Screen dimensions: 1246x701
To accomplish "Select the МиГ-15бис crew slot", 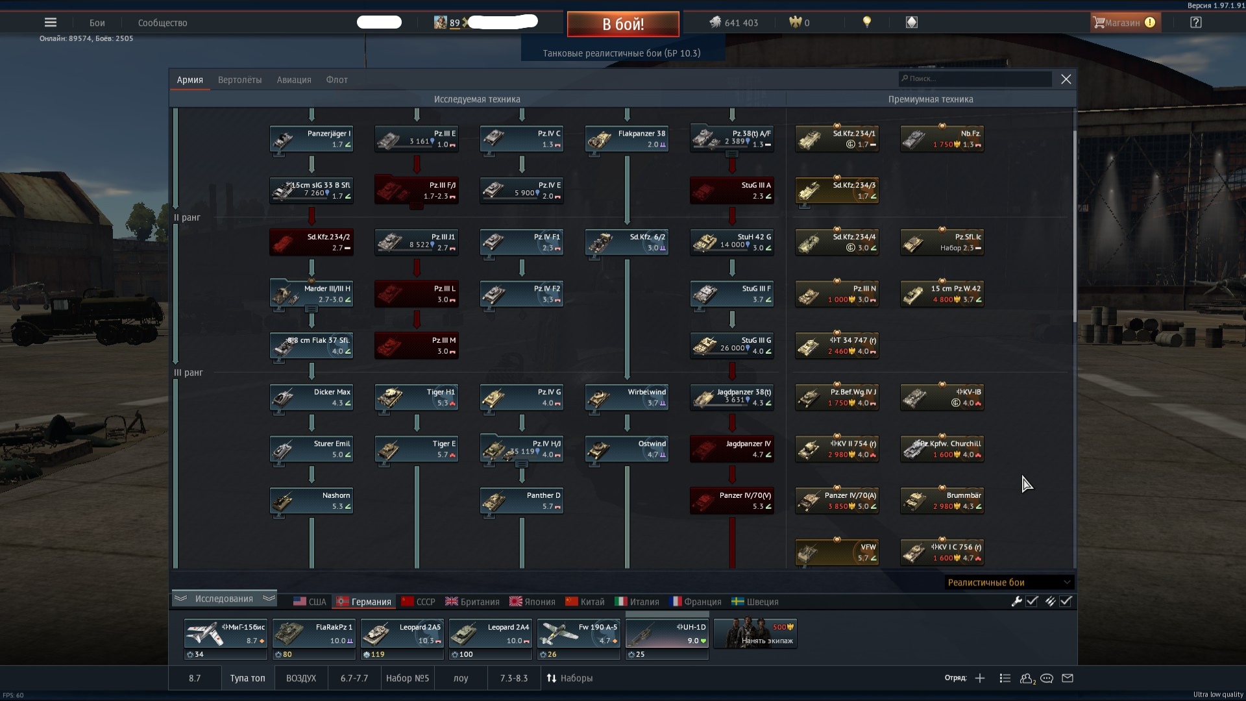I will click(x=226, y=639).
